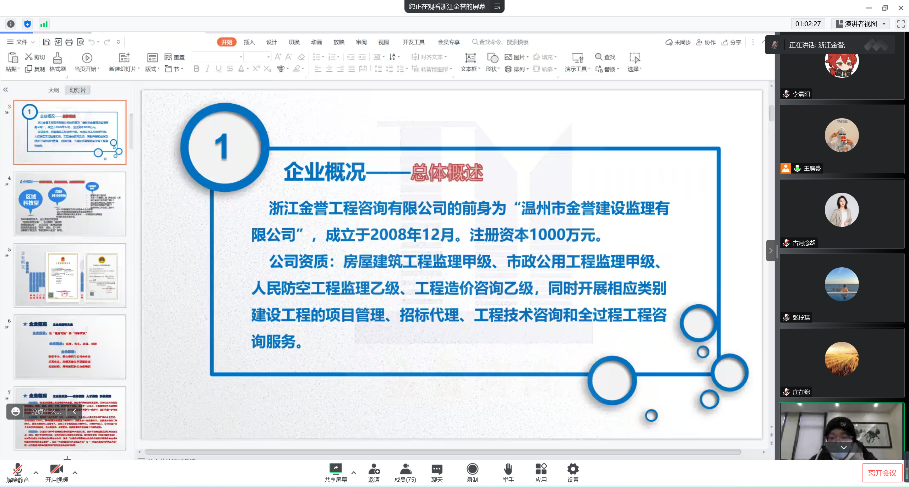Open the Select (选择) tool
This screenshot has height=487, width=909.
click(635, 62)
